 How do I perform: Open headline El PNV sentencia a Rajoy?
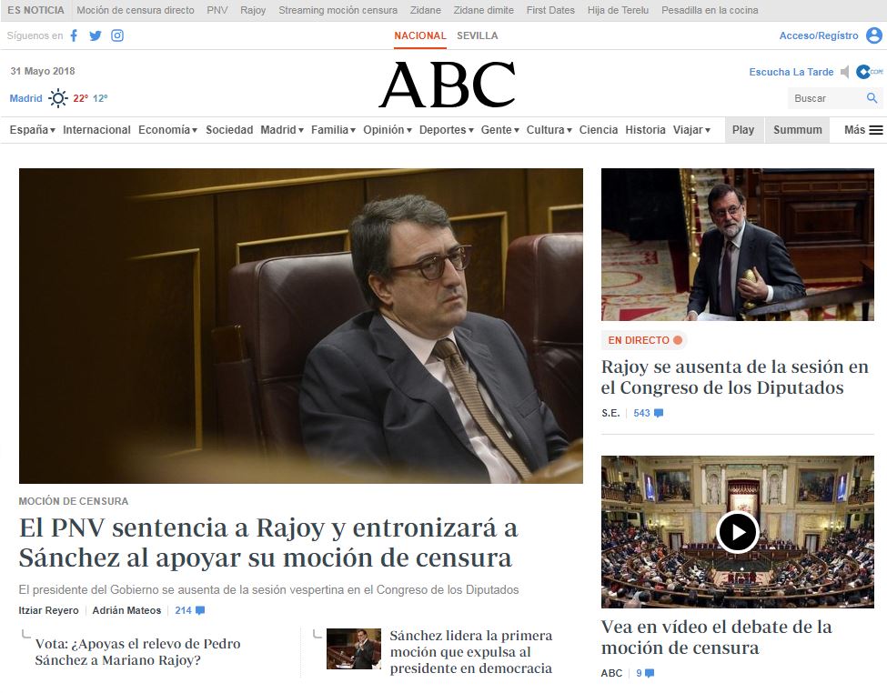(x=268, y=543)
